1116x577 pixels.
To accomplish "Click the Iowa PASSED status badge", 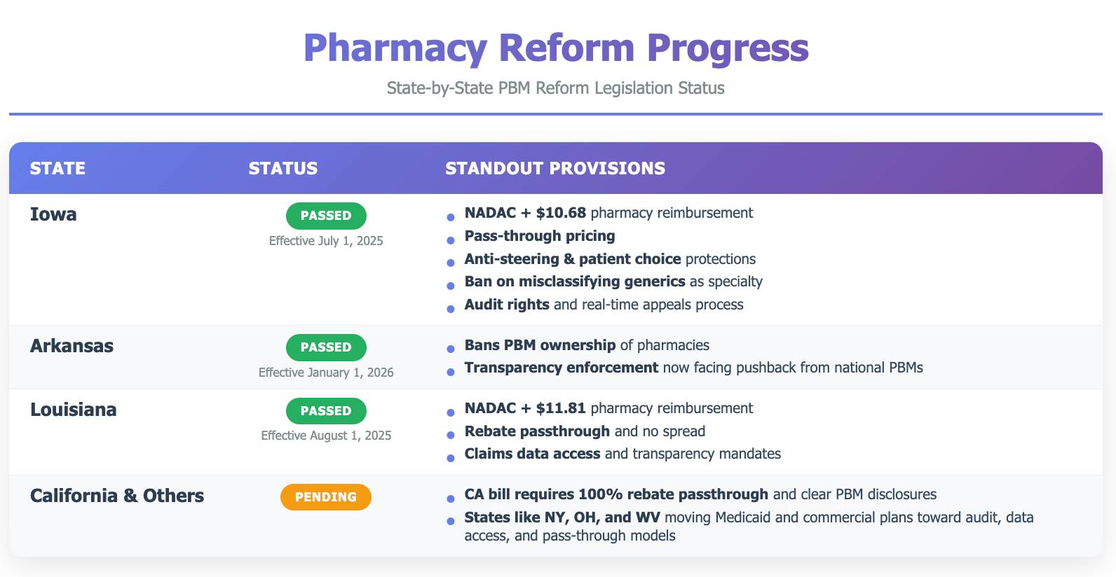I will coord(326,216).
